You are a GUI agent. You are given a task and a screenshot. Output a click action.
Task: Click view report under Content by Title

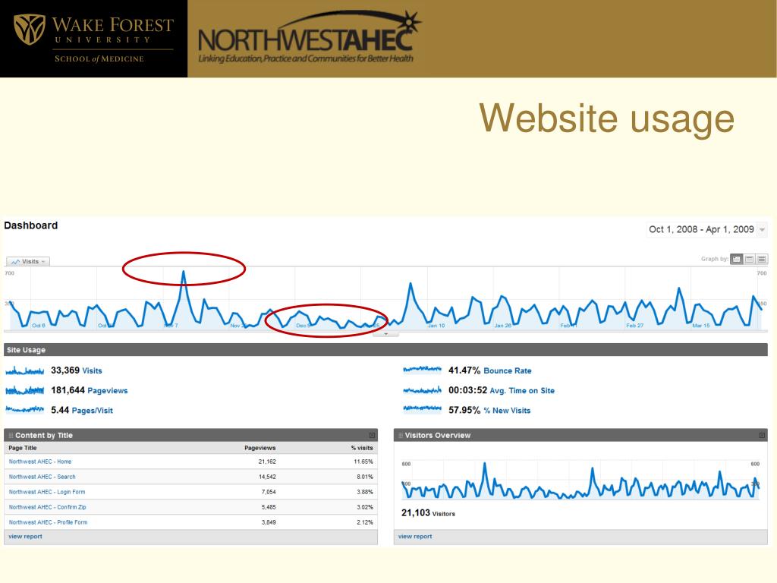point(25,537)
